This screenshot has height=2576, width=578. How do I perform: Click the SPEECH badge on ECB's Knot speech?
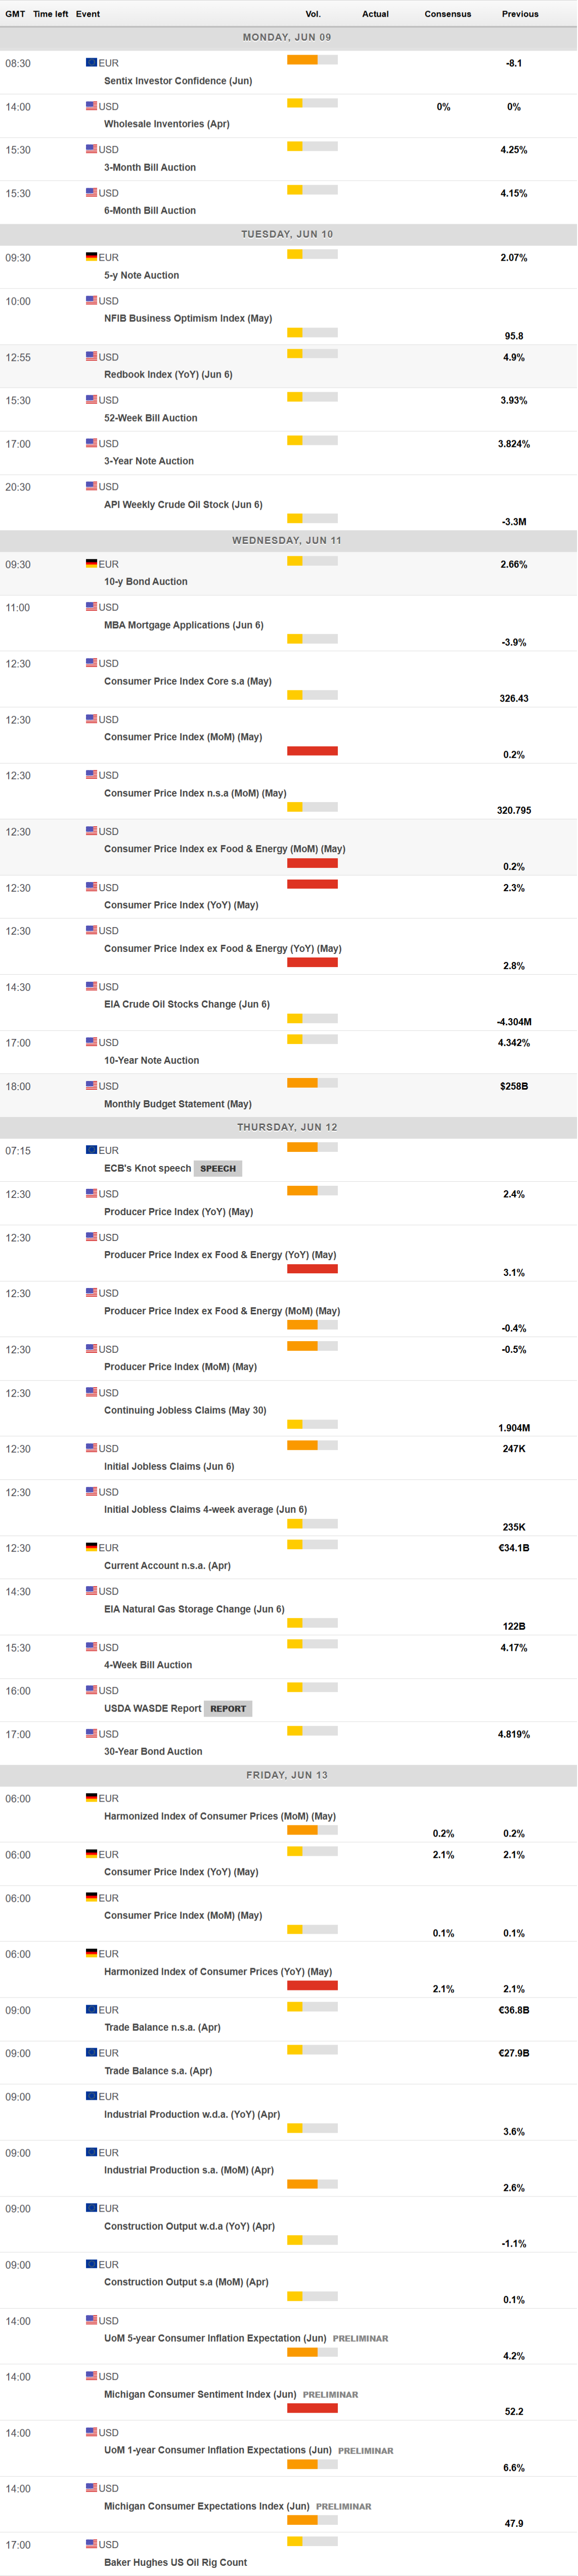click(x=218, y=1168)
